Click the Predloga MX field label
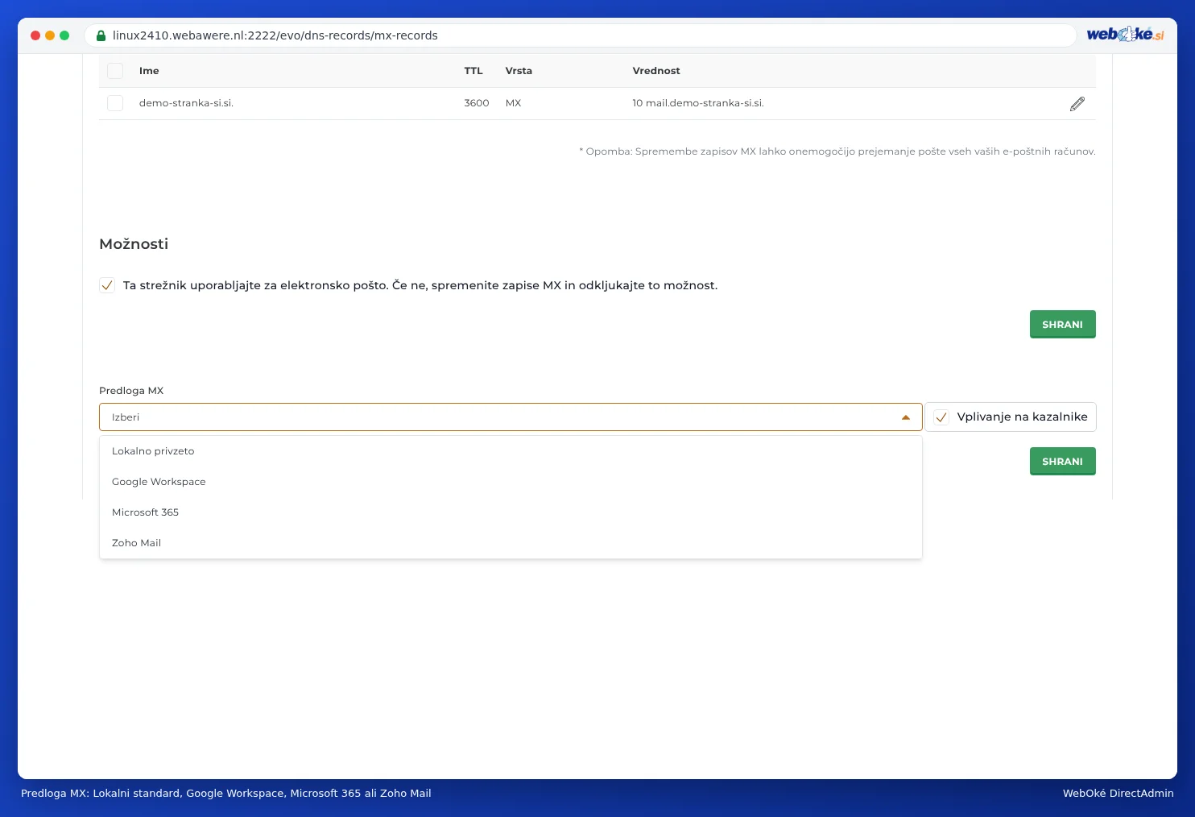 coord(131,391)
